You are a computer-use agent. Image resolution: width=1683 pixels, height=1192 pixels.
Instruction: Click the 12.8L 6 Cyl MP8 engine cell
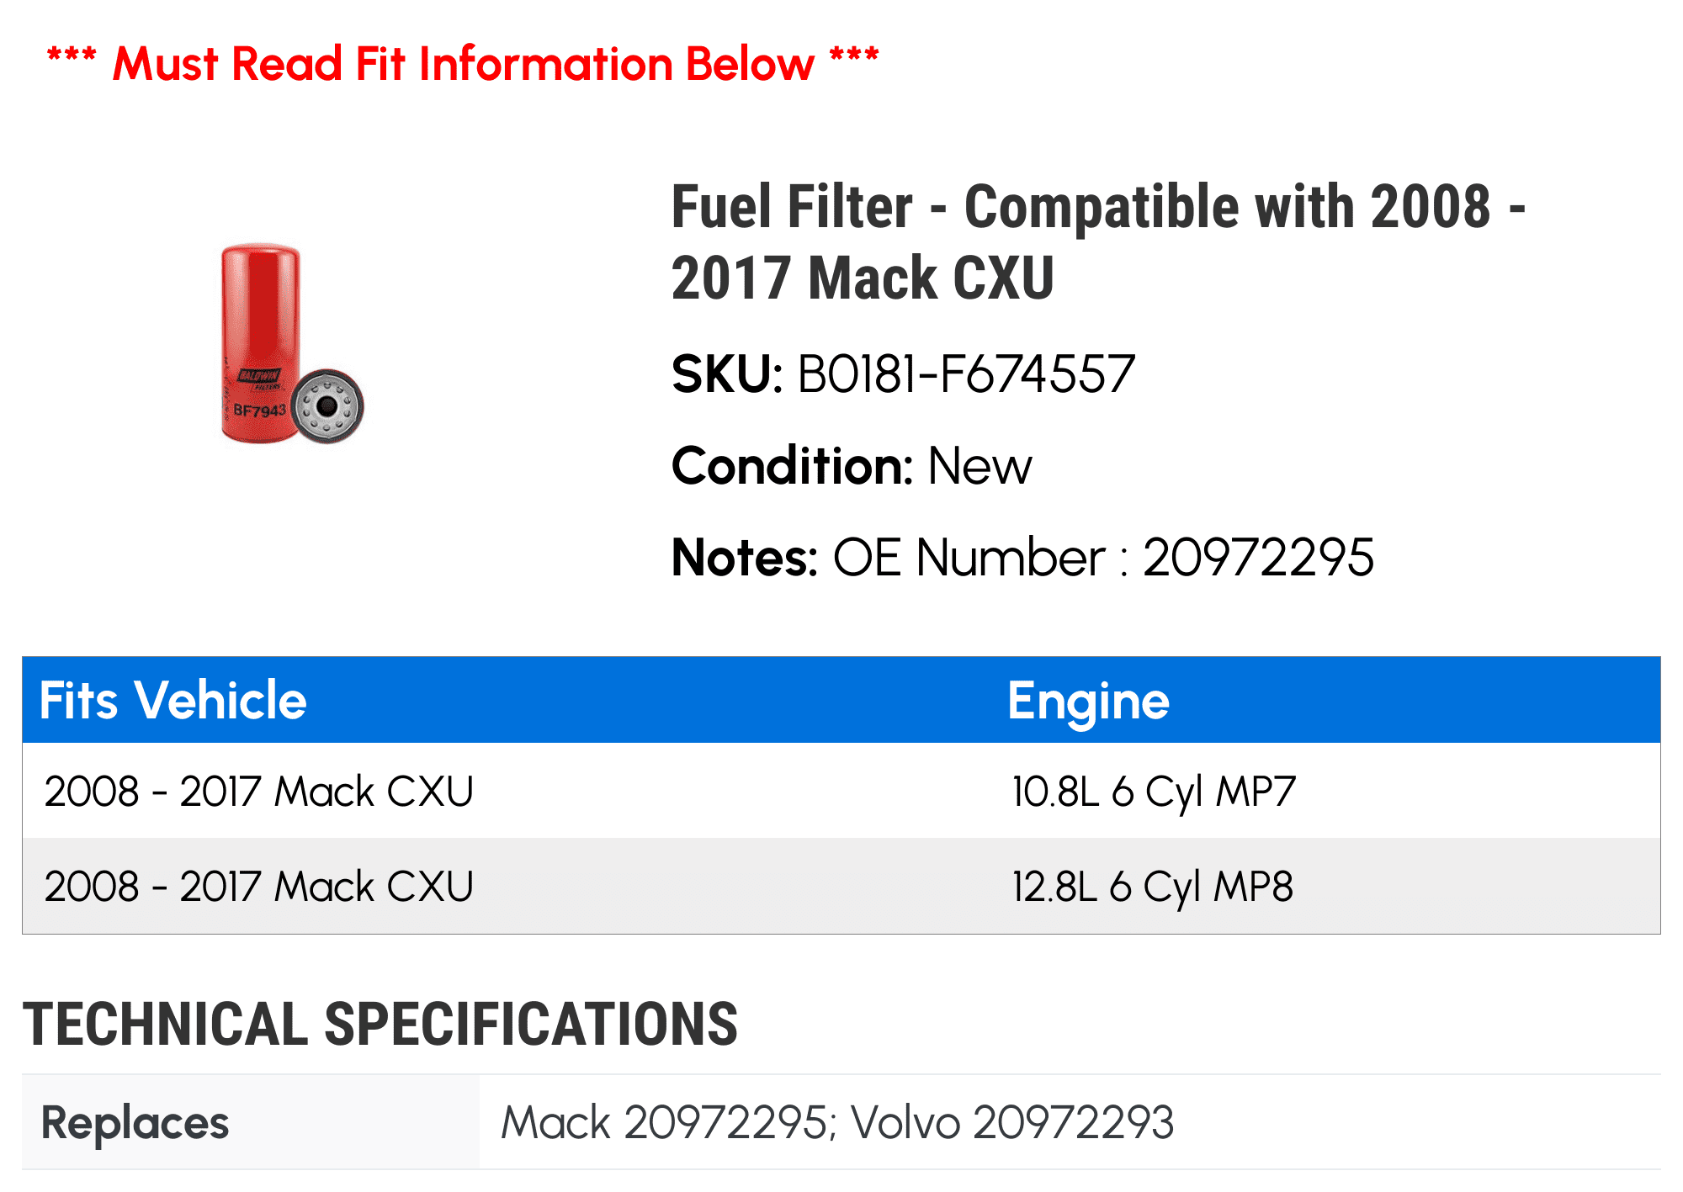point(1152,887)
